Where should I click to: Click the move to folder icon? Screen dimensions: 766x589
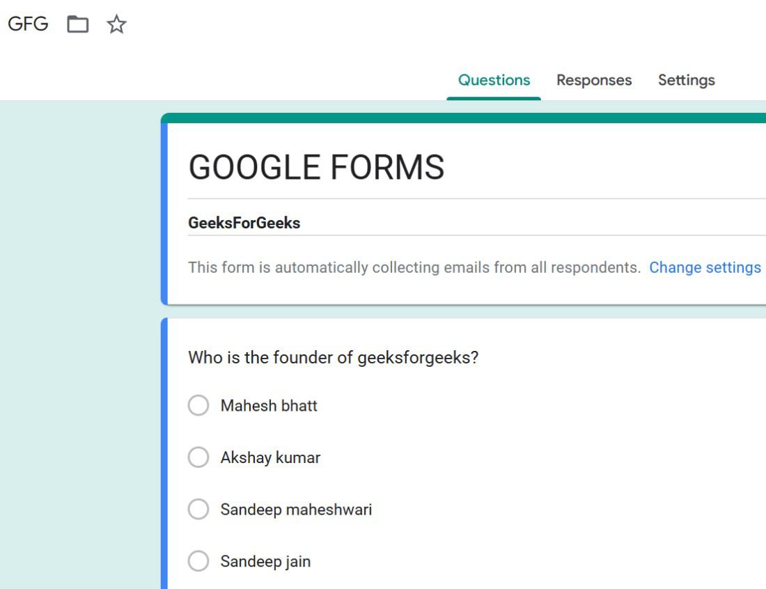coord(78,25)
